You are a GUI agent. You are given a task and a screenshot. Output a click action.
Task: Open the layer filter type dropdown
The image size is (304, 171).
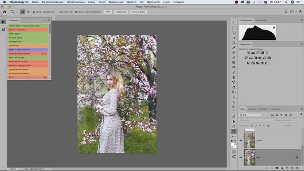click(x=251, y=115)
